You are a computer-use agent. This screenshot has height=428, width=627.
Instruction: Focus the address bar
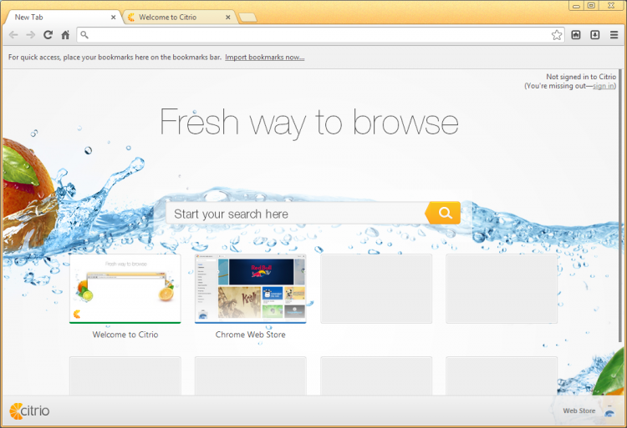click(x=320, y=35)
